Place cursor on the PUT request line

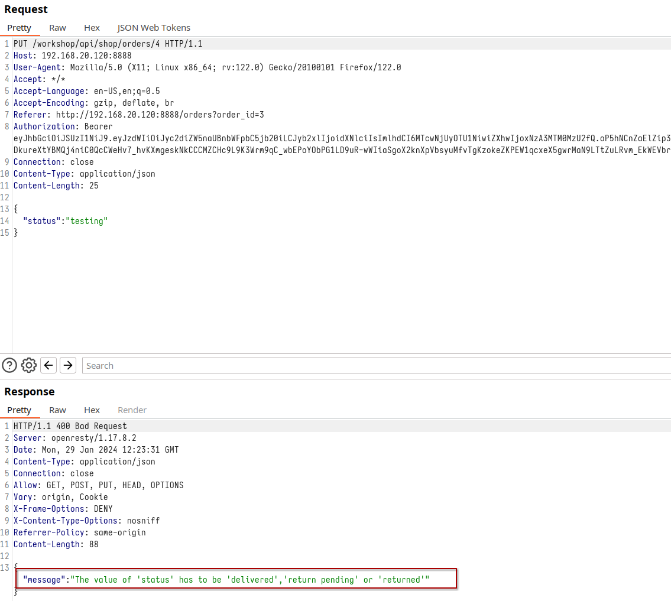(108, 44)
